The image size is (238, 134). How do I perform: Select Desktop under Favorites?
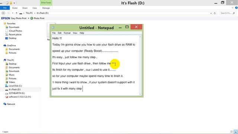(12, 38)
